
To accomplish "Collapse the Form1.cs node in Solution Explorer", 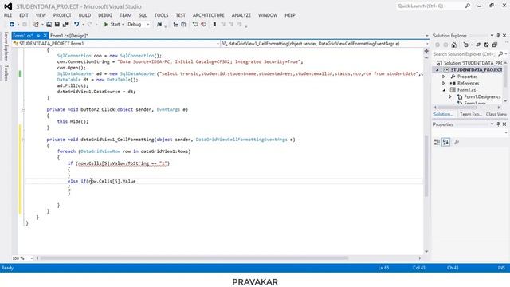I will pyautogui.click(x=444, y=90).
